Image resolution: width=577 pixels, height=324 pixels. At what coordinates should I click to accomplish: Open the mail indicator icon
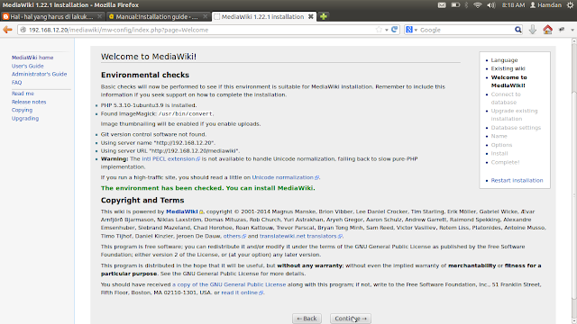(442, 5)
